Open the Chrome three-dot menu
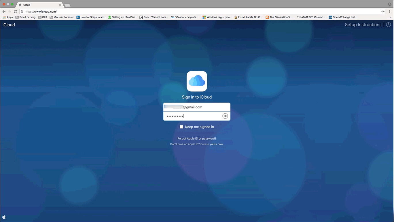The width and height of the screenshot is (394, 222). click(390, 12)
